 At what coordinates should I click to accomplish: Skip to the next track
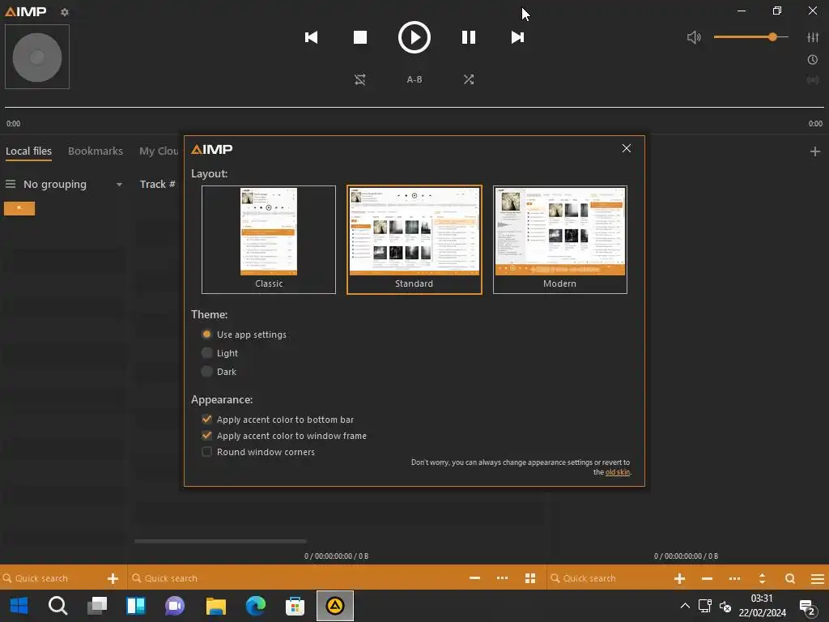[x=517, y=37]
